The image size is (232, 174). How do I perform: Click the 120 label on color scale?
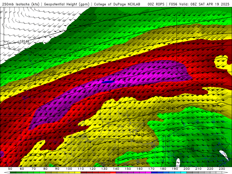(93, 169)
